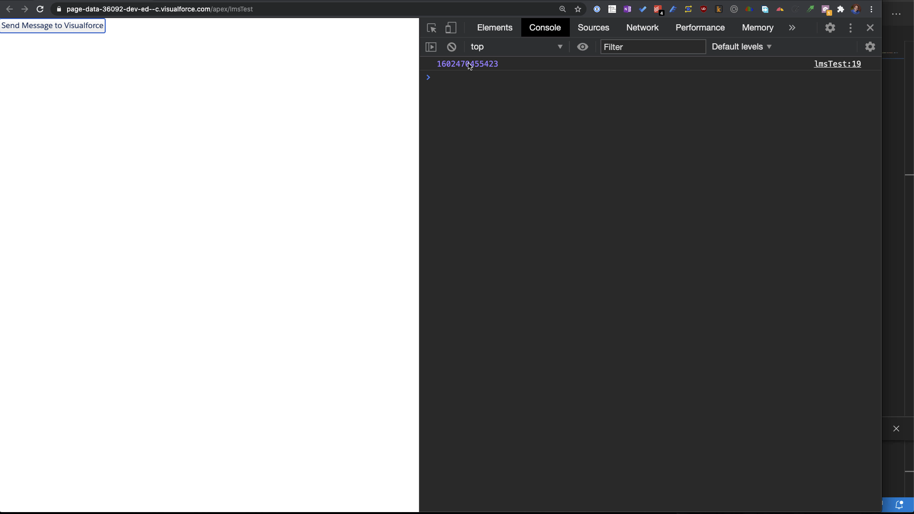The height and width of the screenshot is (514, 914).
Task: Click the clear console icon
Action: (451, 47)
